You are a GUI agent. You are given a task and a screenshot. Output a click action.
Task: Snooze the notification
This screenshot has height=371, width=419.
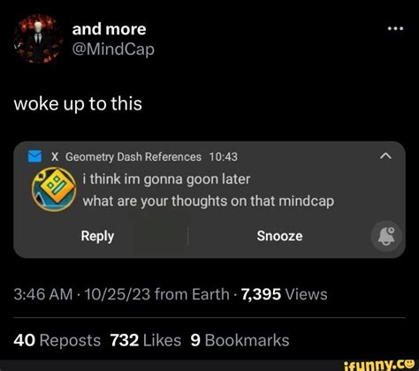pyautogui.click(x=279, y=236)
